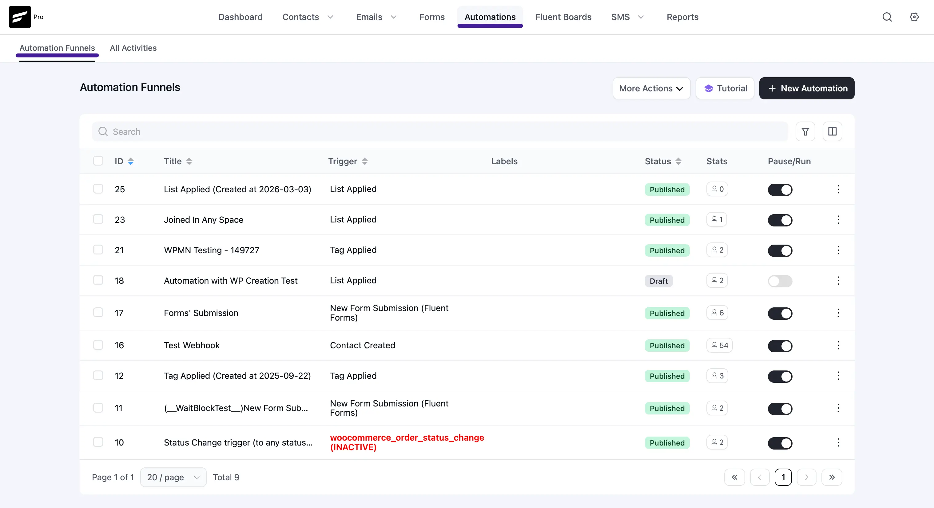Pause the Forms' Submission automation toggle
The width and height of the screenshot is (934, 508).
pos(780,313)
